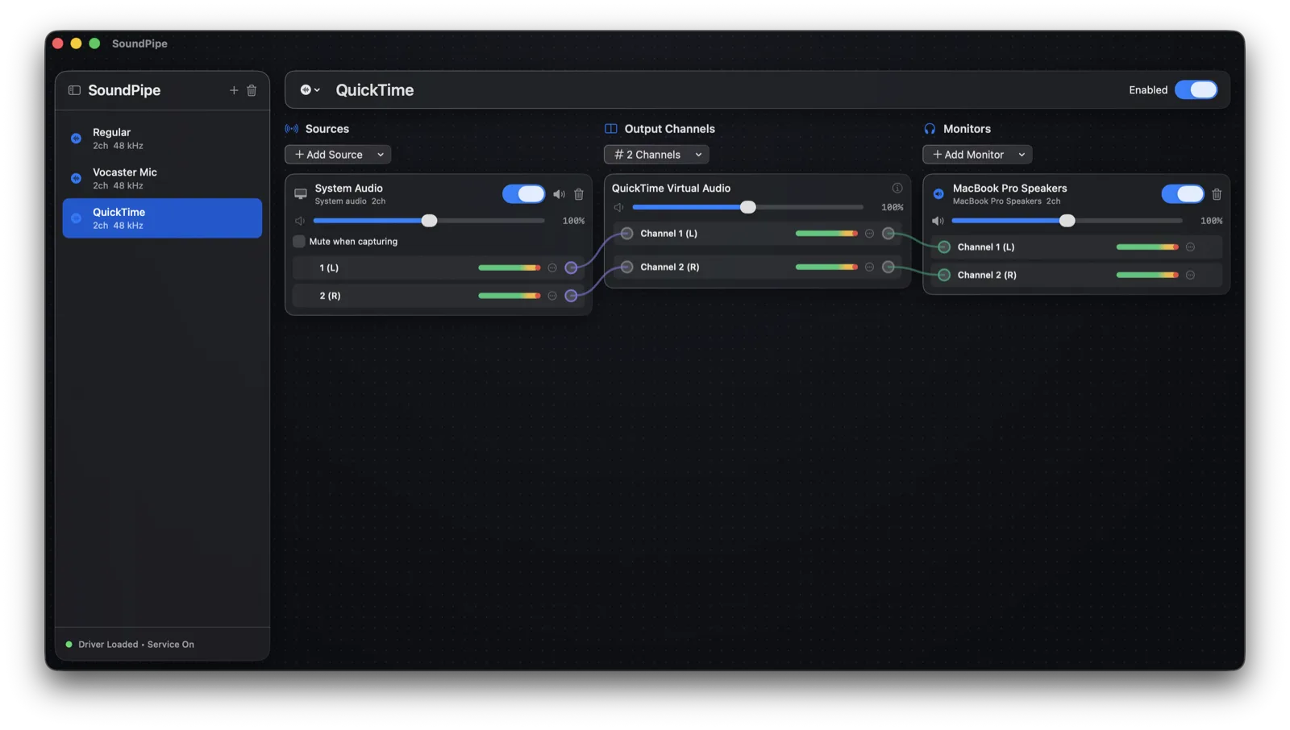Delete the System Audio source

click(x=579, y=194)
